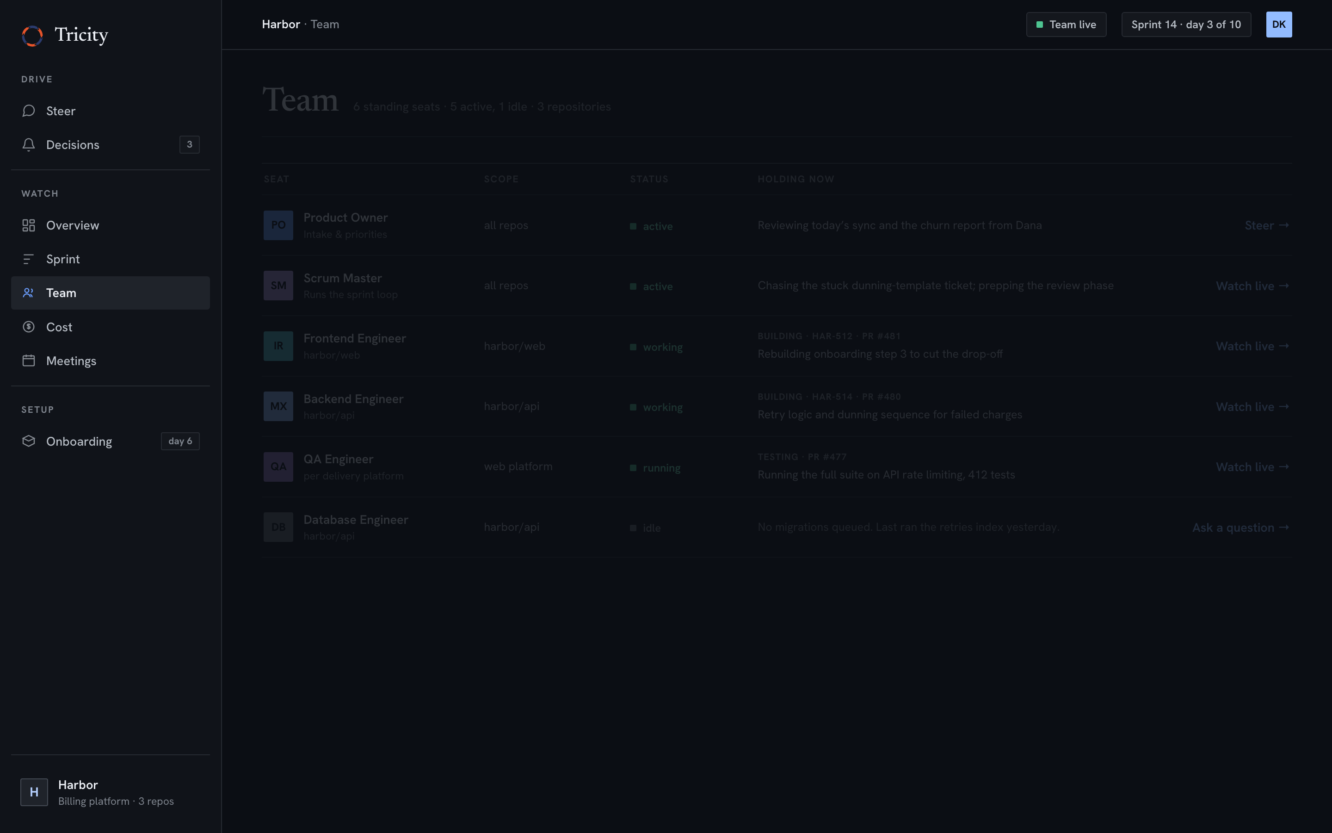Click the Meetings calendar icon

pyautogui.click(x=29, y=361)
